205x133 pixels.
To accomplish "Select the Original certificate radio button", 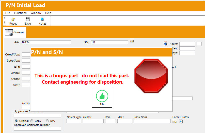I will pyautogui.click(x=16, y=121).
